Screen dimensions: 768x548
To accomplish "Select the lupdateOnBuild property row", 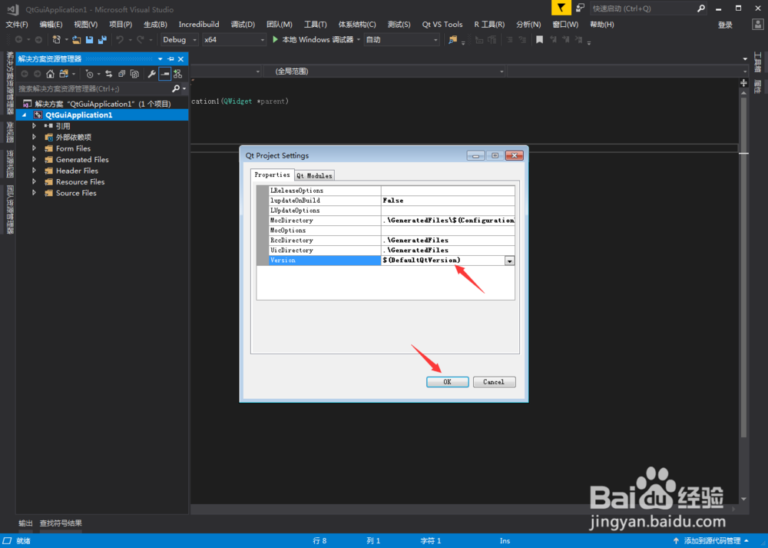I will pos(392,201).
